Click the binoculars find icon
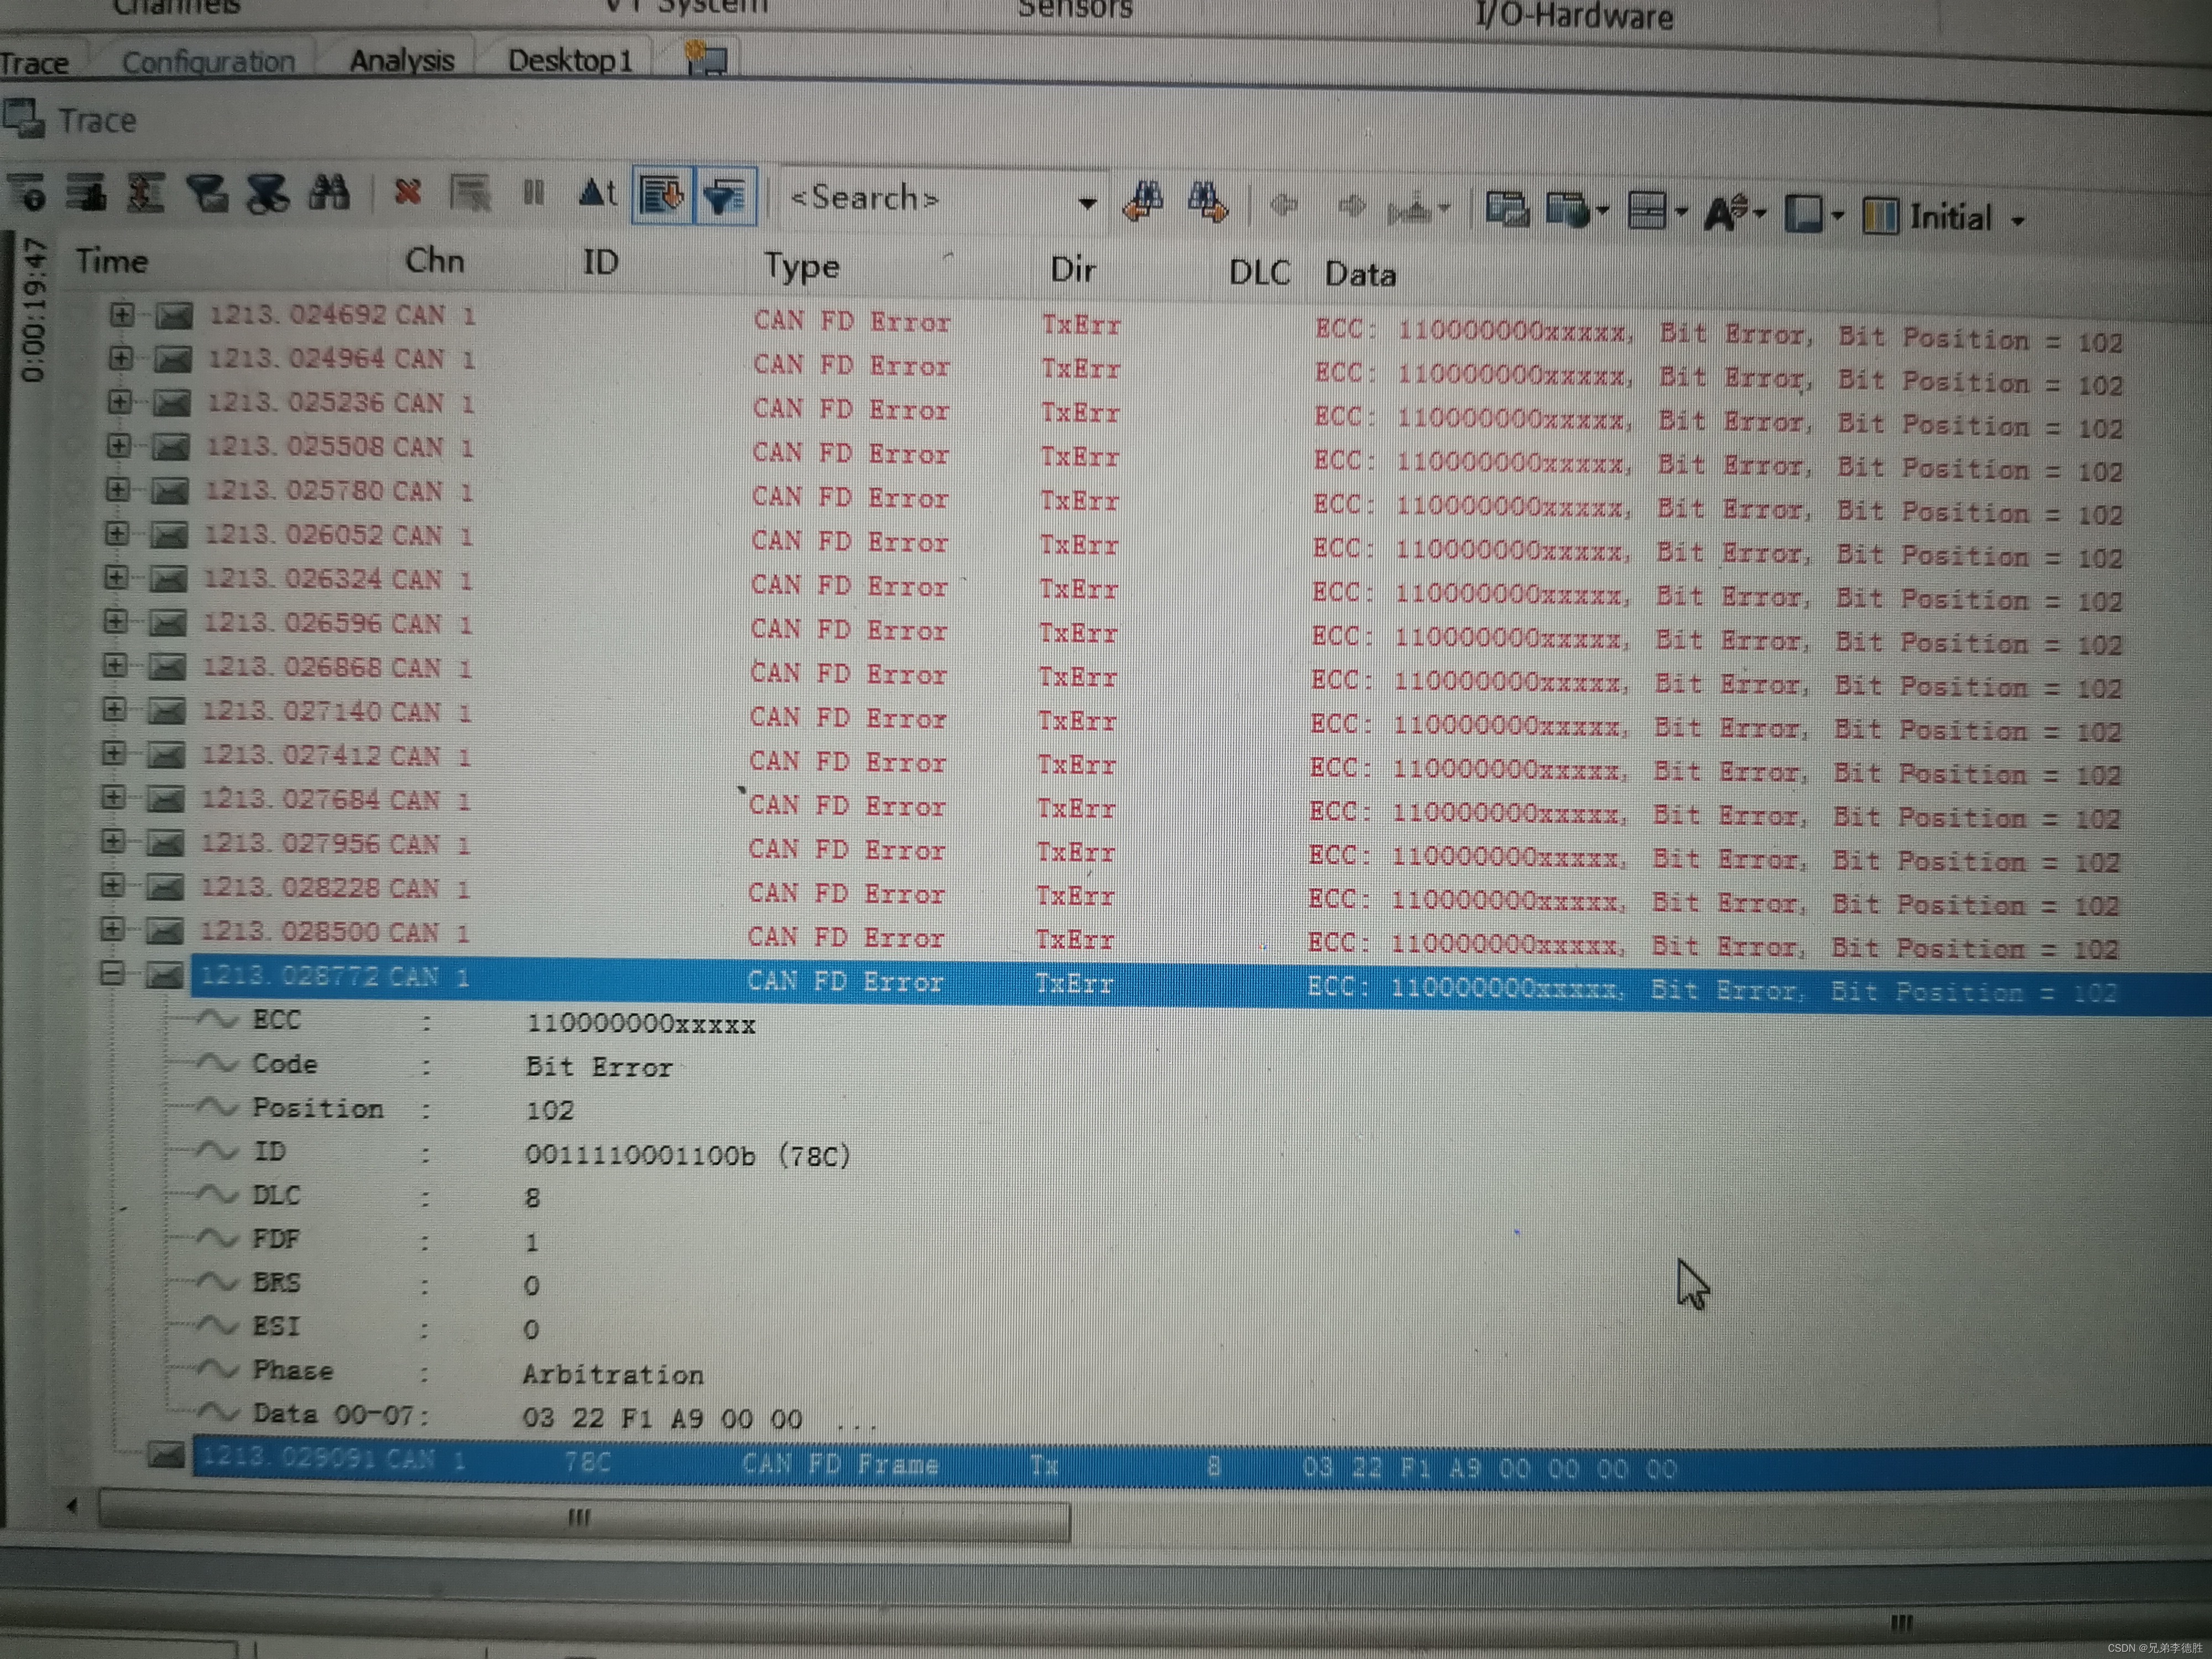This screenshot has height=1659, width=2212. tap(329, 192)
